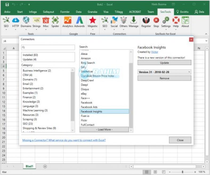Click the Load More button
The height and width of the screenshot is (175, 210).
coord(104,130)
